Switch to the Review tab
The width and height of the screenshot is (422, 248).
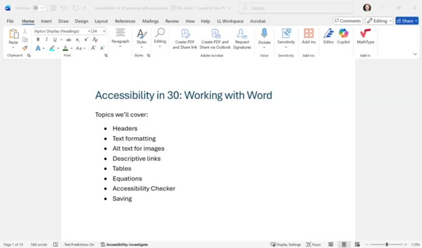coord(172,21)
